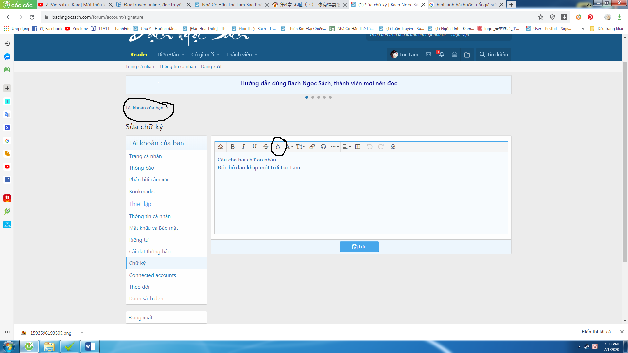This screenshot has height=353, width=628.
Task: Open text color droplet picker
Action: click(x=278, y=147)
